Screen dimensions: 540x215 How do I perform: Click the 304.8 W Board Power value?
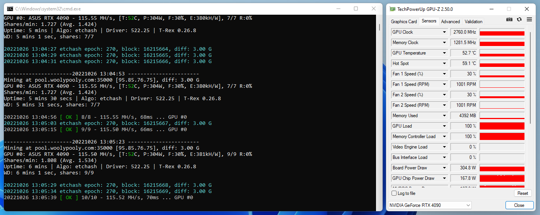click(x=464, y=168)
